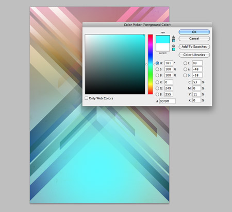Select the R red radio button
Image resolution: width=232 pixels, height=212 pixels.
(157, 82)
